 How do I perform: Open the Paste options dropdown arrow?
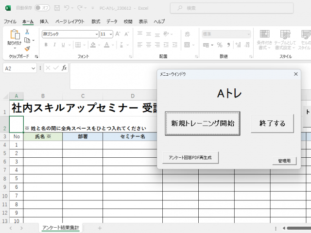pos(15,48)
